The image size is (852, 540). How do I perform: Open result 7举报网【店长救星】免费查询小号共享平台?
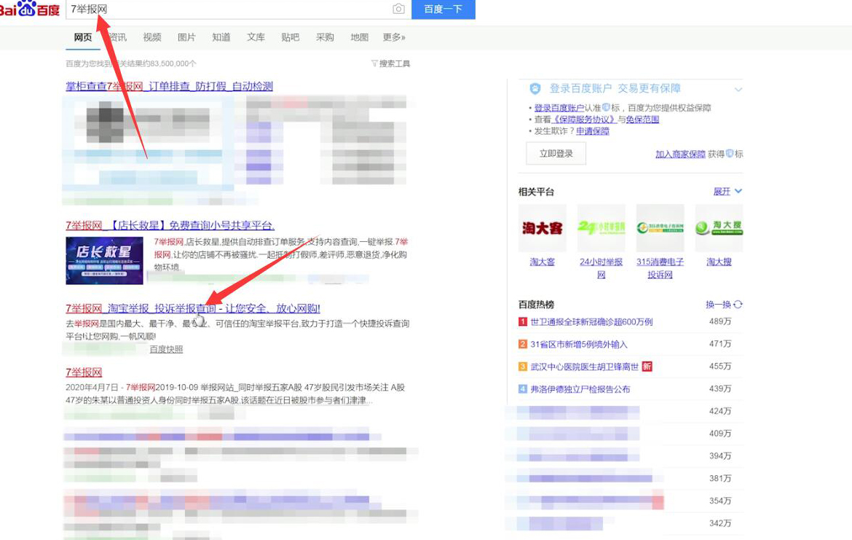pos(170,225)
